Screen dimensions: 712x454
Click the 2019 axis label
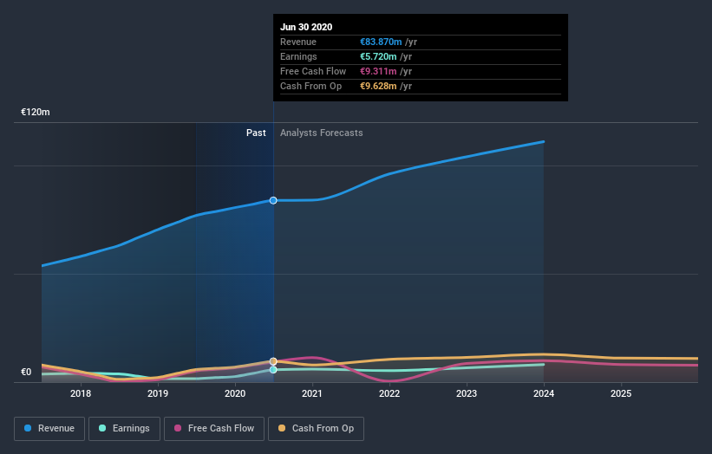click(158, 393)
